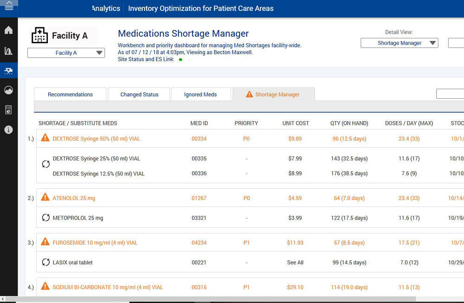Click warning icon for DEXTROSE Syringe 50%

point(45,138)
